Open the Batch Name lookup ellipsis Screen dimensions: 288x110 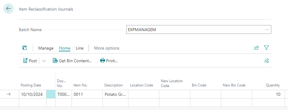(267, 30)
